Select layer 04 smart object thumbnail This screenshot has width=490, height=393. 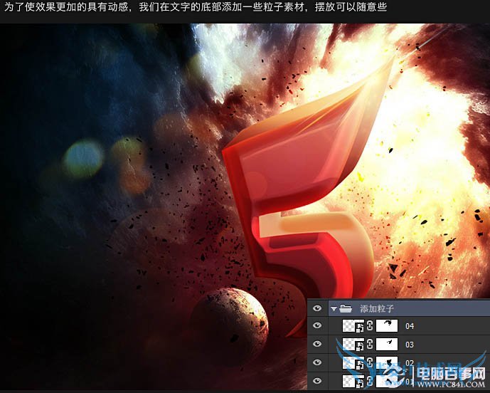[x=353, y=326]
